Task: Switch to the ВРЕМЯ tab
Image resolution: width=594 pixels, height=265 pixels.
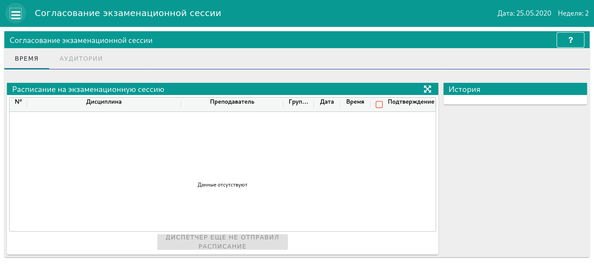Action: (27, 59)
